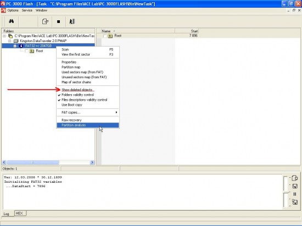Click the folder tree horizontal scrollbar thumb
Viewport: 302px width, 226px height.
click(x=32, y=163)
